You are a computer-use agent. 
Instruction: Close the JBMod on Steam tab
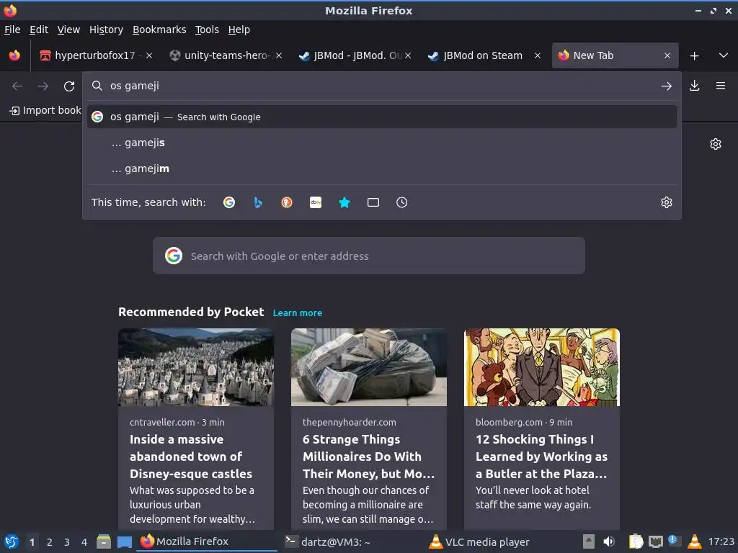pyautogui.click(x=538, y=55)
